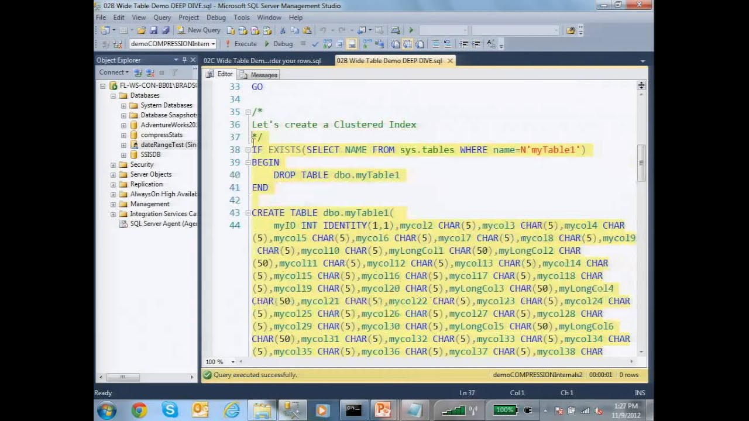The image size is (749, 421).
Task: Click the green Start debugging arrow
Action: [x=411, y=30]
